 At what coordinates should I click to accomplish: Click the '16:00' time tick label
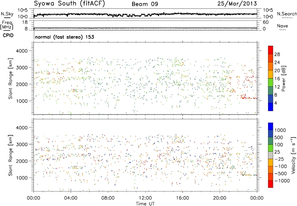coord(182,198)
